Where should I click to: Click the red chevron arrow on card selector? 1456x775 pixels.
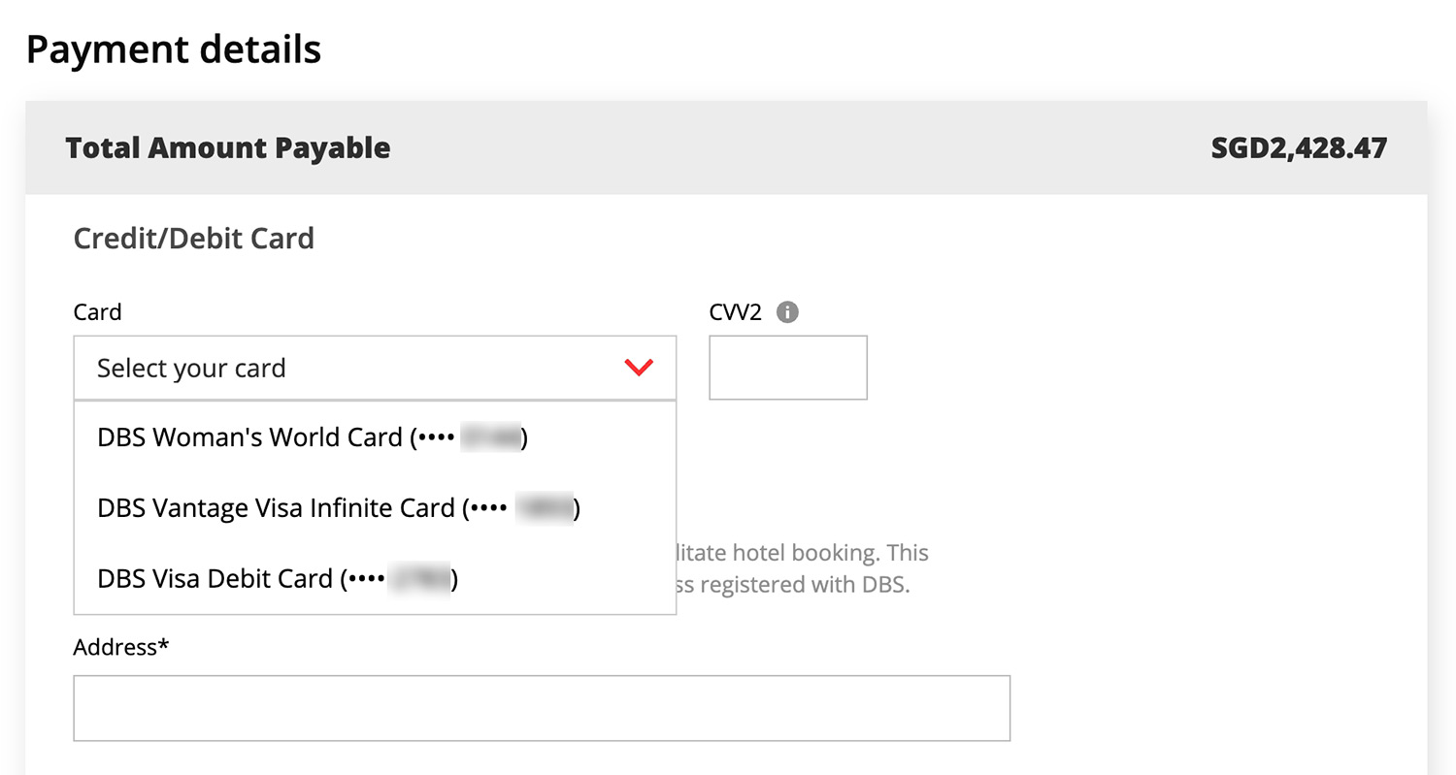point(639,368)
